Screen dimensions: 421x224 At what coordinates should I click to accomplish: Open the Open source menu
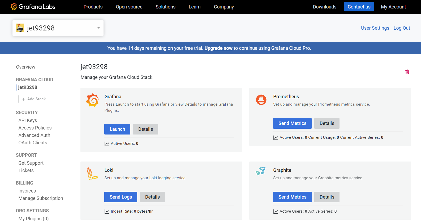point(129,7)
